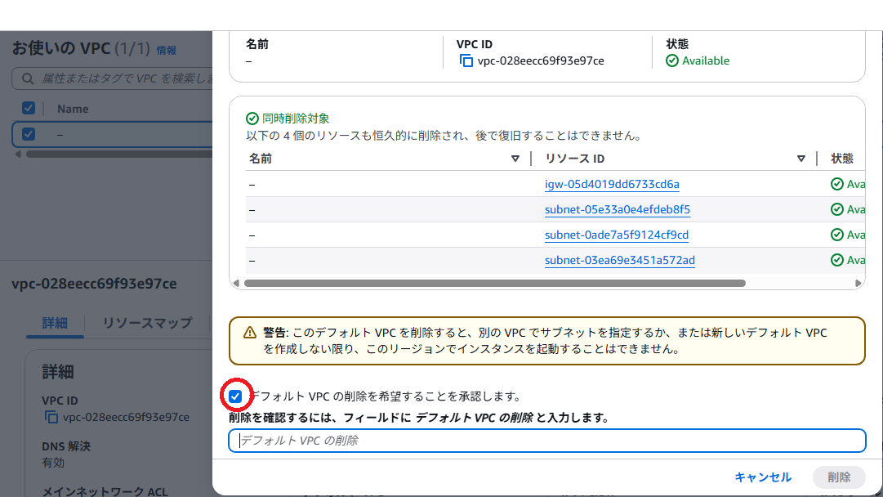Click right arrow of resource table scrollbar

858,283
